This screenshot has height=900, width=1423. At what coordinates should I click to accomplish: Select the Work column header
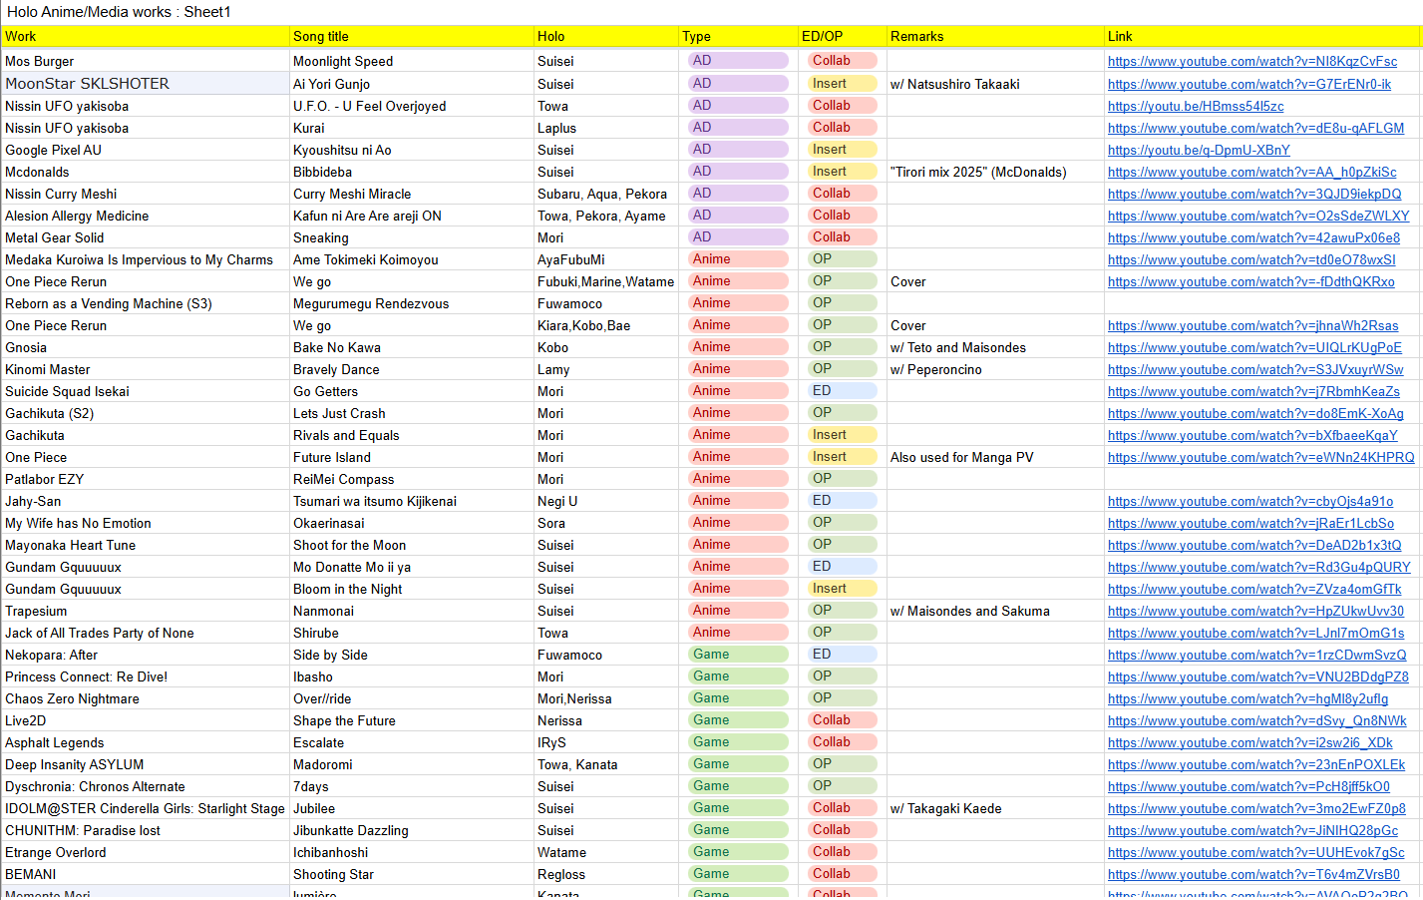(x=146, y=36)
